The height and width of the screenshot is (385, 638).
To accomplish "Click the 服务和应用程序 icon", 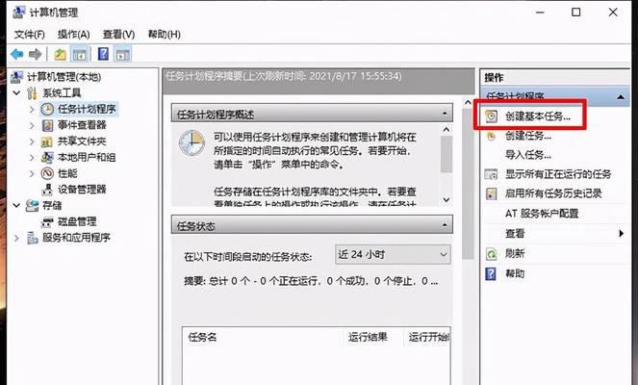I will coord(32,238).
